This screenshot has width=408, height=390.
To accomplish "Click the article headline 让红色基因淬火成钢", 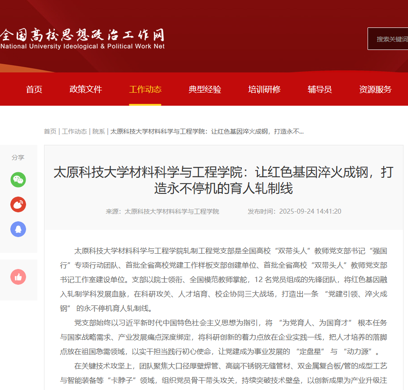I will click(223, 180).
